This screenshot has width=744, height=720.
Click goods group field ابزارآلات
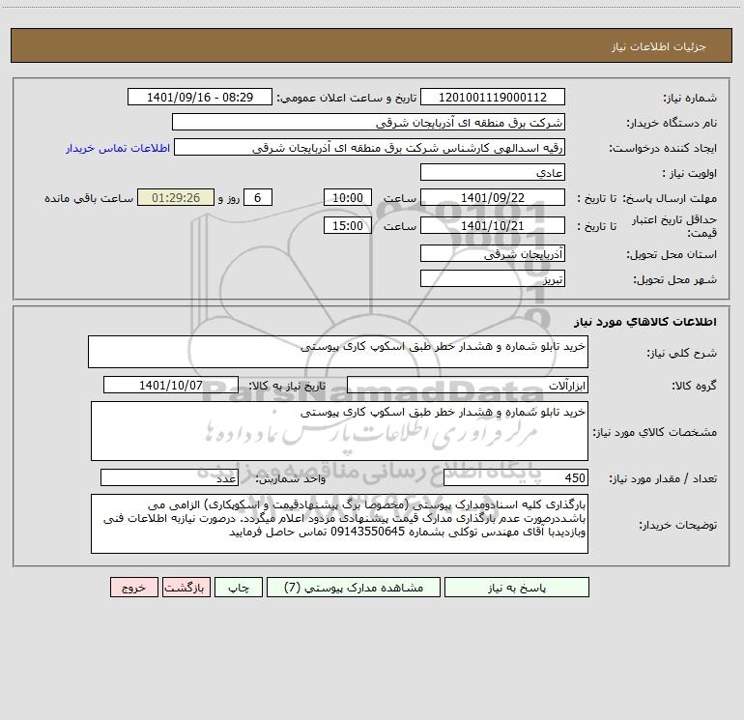point(468,385)
